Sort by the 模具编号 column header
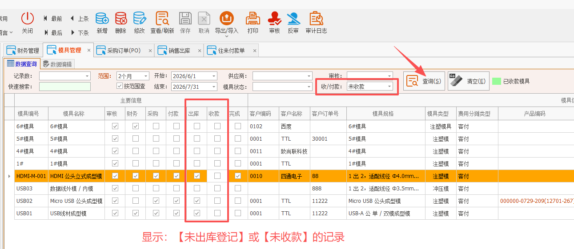The image size is (574, 249). pyautogui.click(x=32, y=114)
